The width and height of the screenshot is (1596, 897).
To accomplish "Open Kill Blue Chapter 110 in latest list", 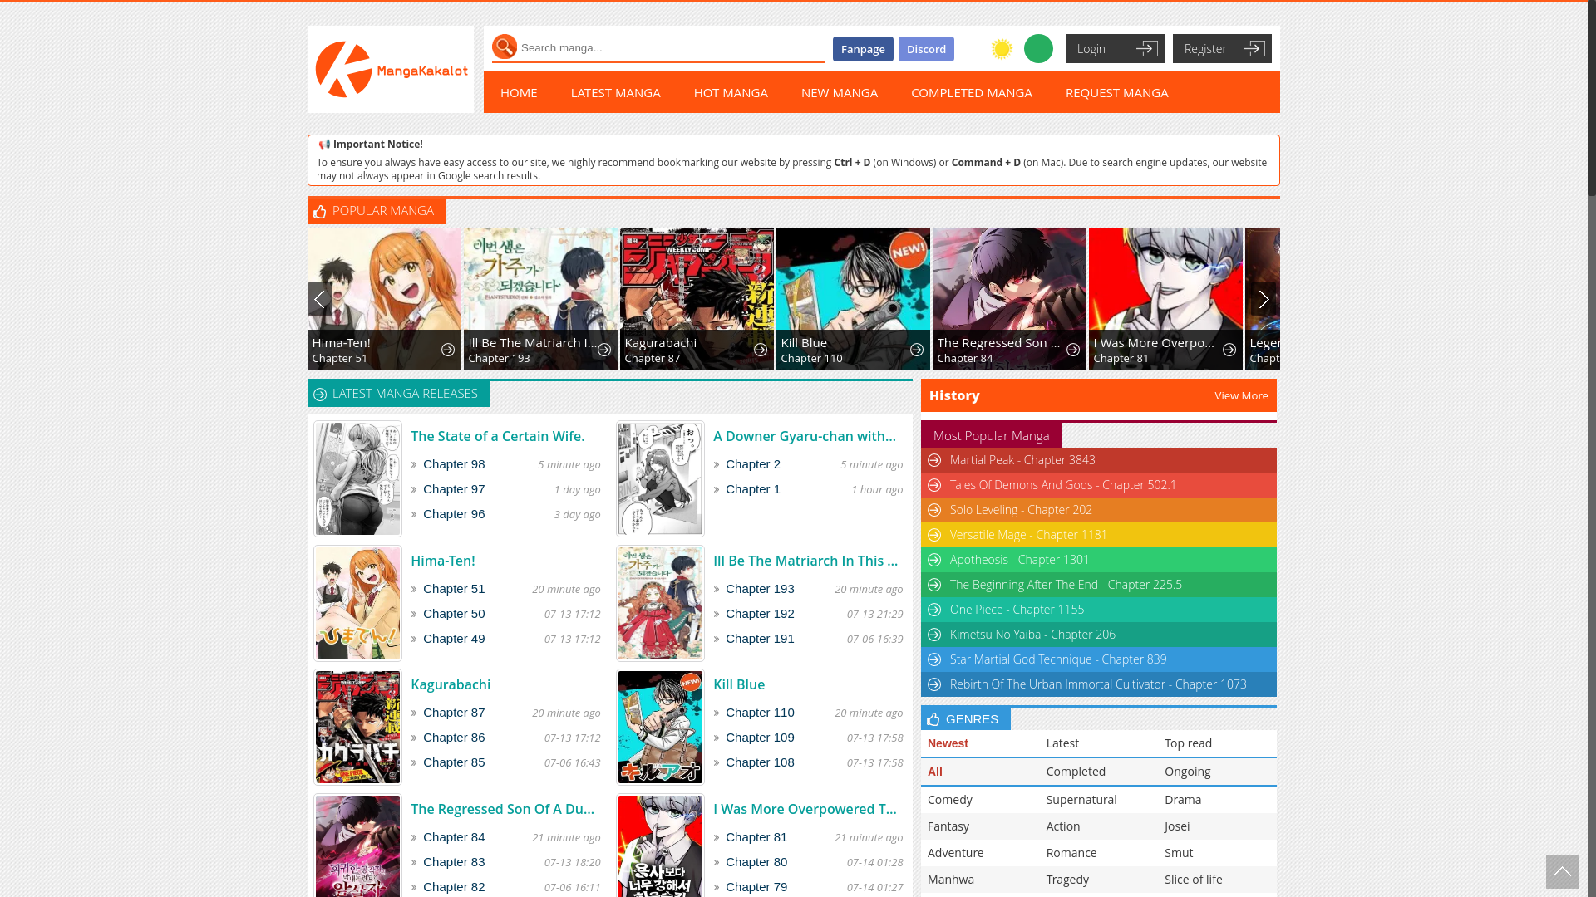I will click(x=760, y=713).
